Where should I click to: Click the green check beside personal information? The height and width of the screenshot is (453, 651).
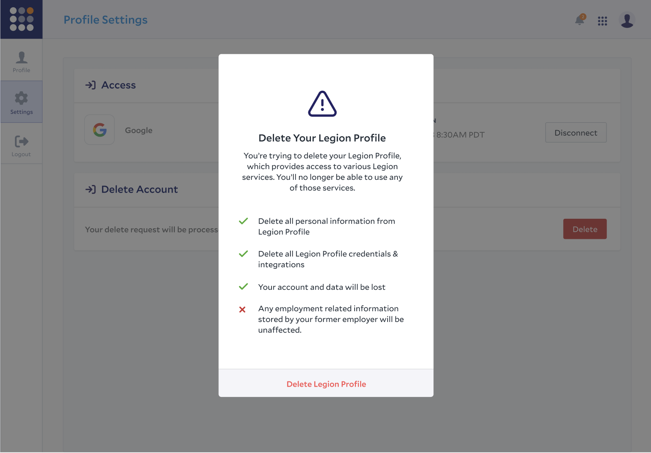click(x=243, y=221)
